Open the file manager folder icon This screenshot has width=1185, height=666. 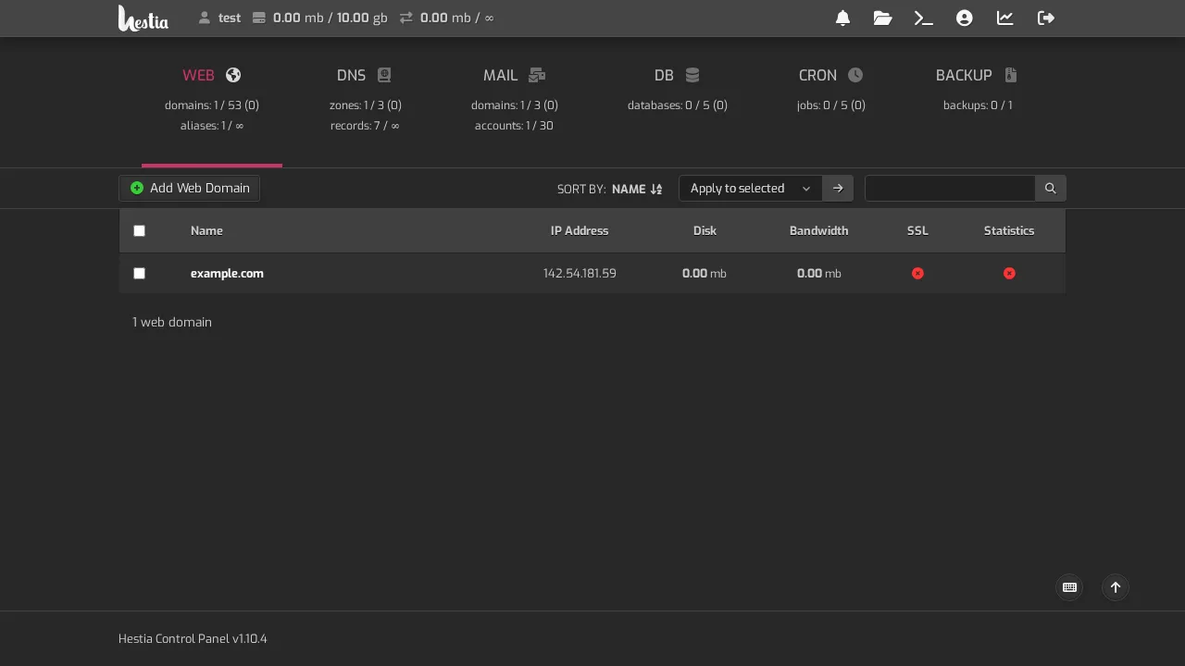[882, 18]
